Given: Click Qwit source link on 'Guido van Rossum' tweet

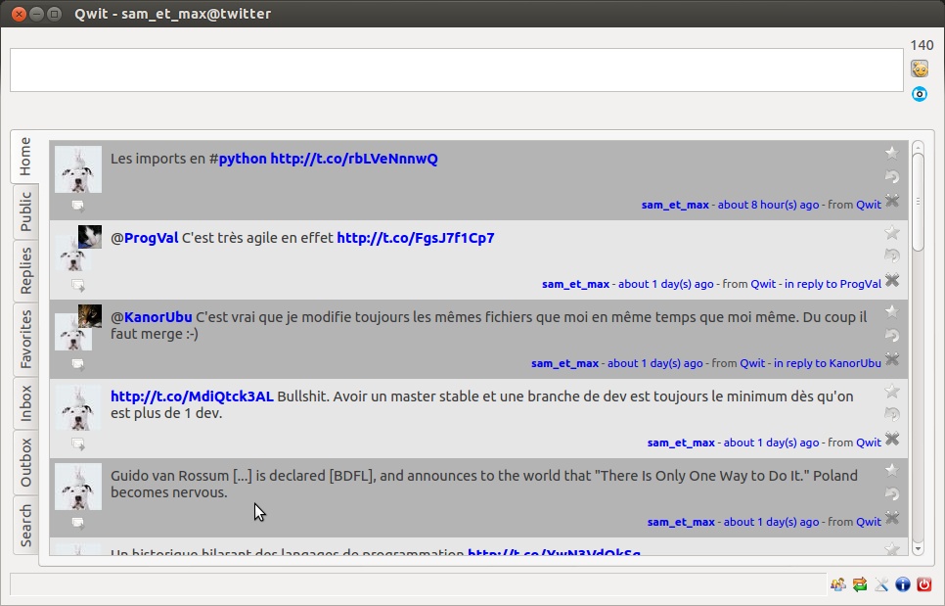Looking at the screenshot, I should click(x=869, y=522).
